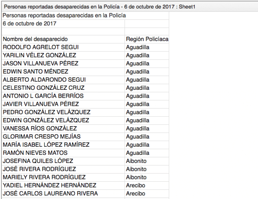Image resolution: width=258 pixels, height=199 pixels.
Task: Select Arecibo region for YADIEL HERNÁNDEZ HERNÁNDEZ
Action: [147, 185]
